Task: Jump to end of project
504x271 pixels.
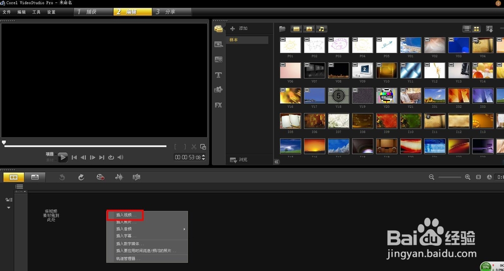Action: [102, 157]
